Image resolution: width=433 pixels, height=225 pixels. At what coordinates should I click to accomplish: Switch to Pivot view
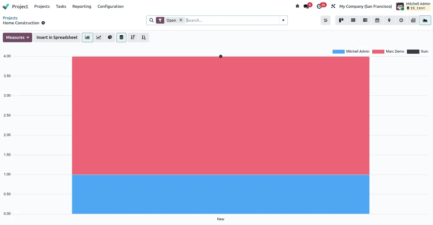click(x=413, y=20)
